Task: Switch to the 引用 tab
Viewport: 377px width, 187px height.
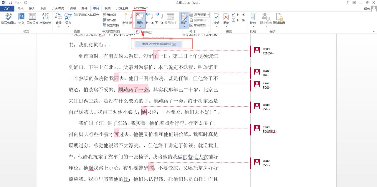Action: pos(73,9)
